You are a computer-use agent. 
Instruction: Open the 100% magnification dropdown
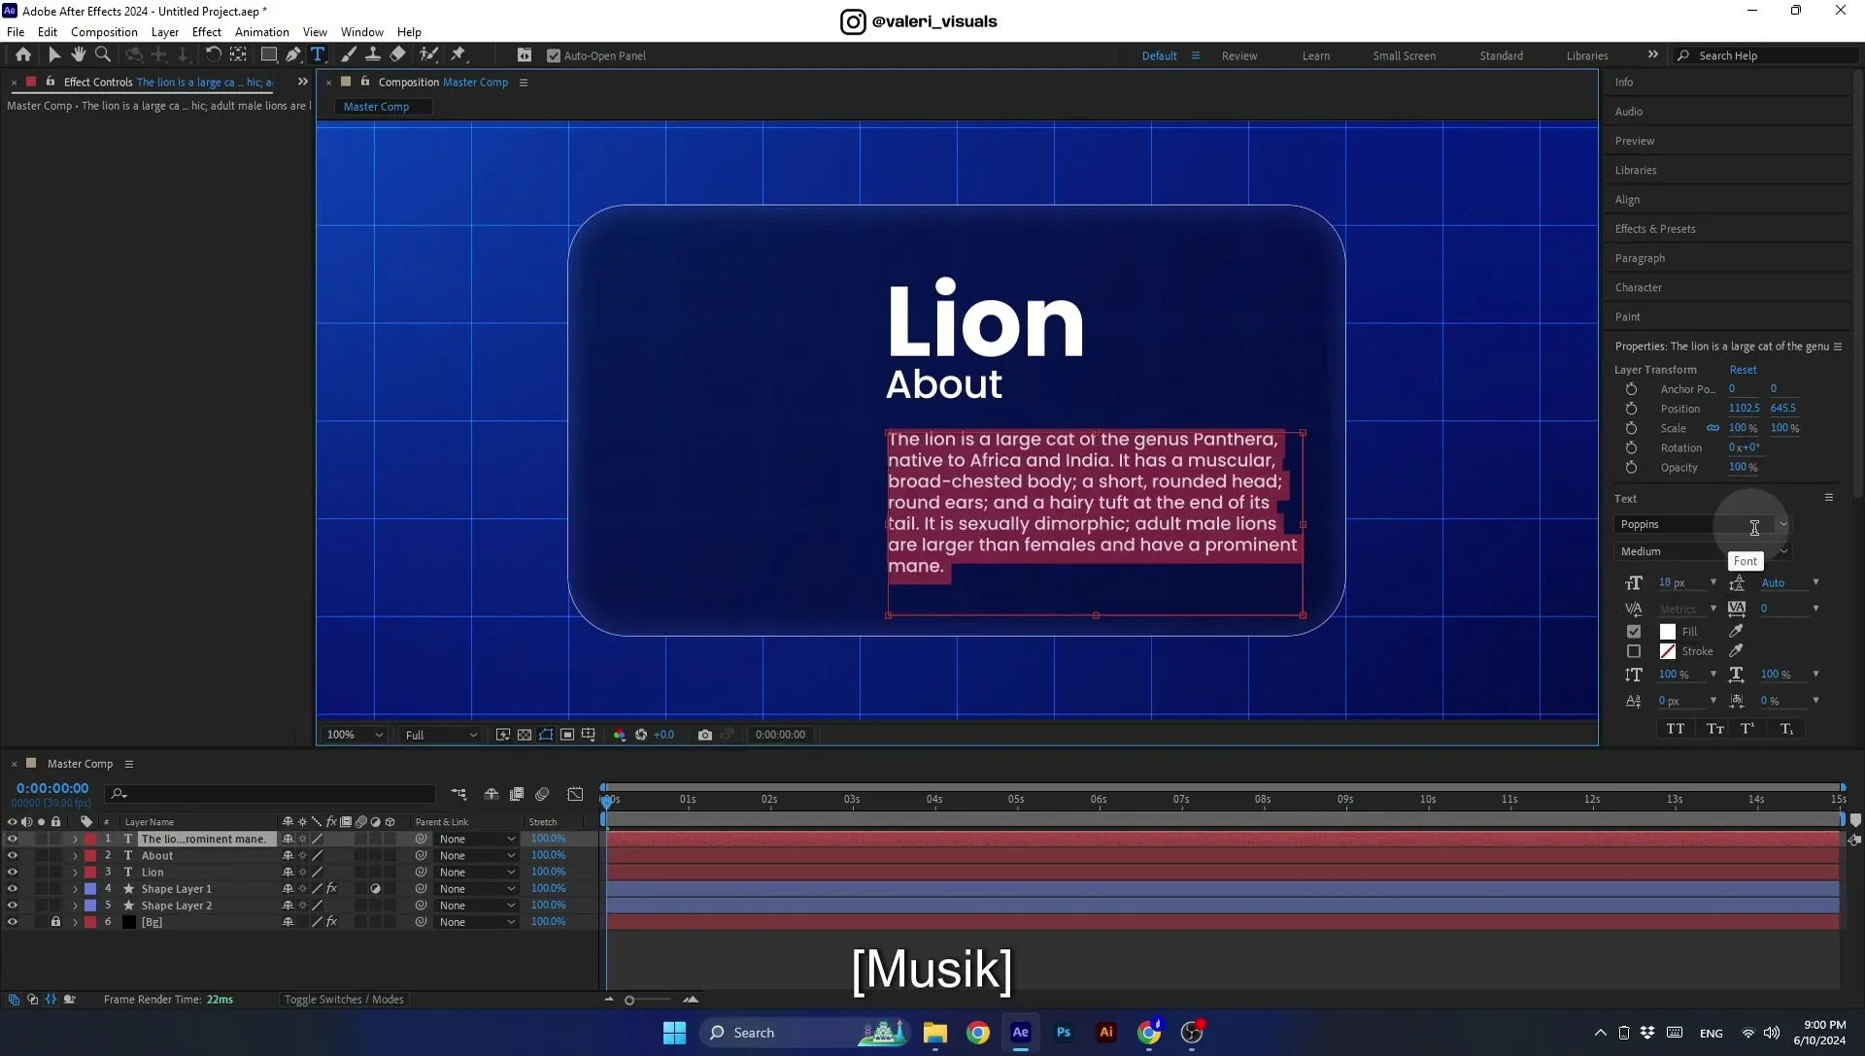click(x=355, y=735)
